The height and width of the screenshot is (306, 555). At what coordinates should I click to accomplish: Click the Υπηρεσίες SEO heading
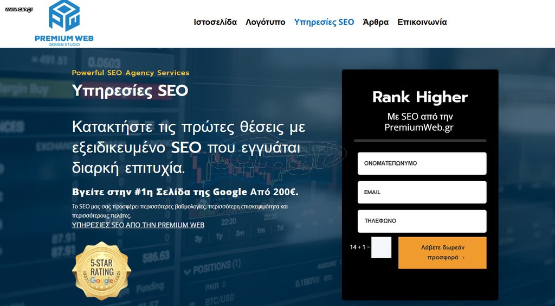pyautogui.click(x=130, y=90)
